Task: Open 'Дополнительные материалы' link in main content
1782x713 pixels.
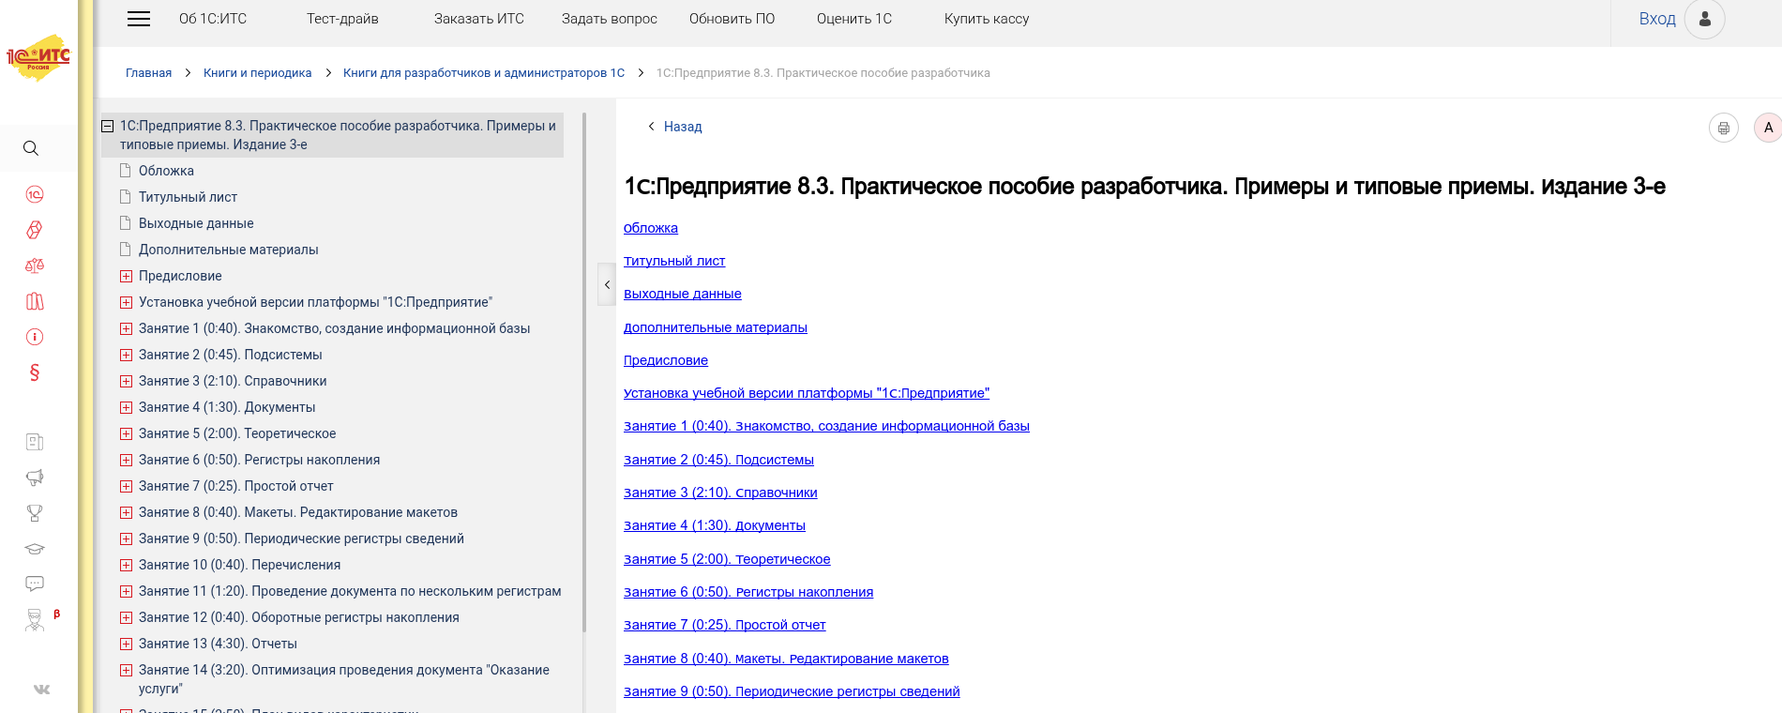Action: point(716,327)
